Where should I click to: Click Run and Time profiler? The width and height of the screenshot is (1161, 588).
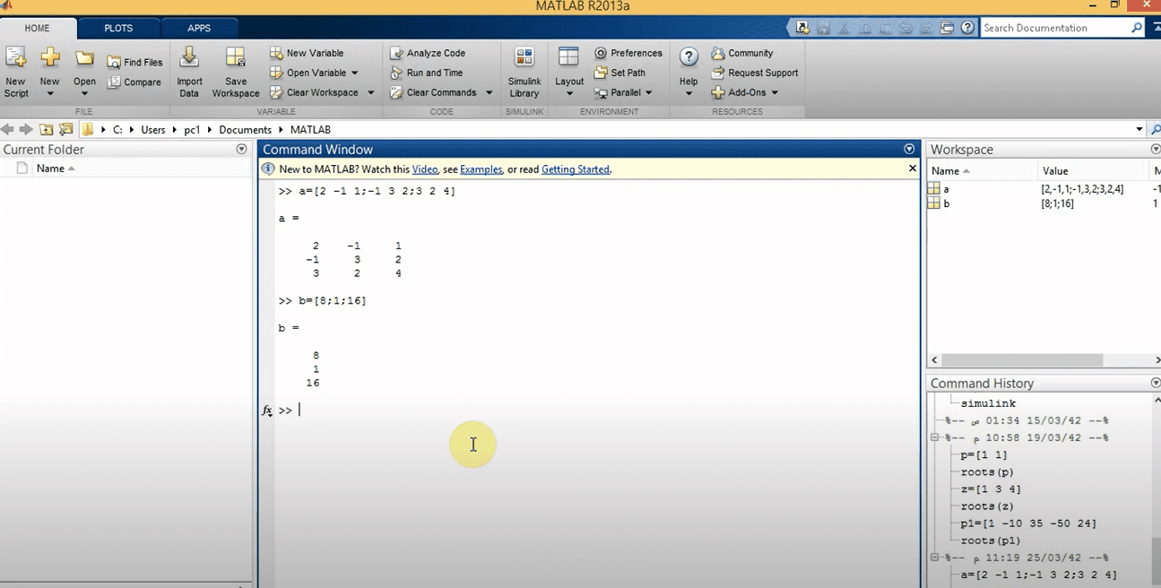click(x=427, y=73)
